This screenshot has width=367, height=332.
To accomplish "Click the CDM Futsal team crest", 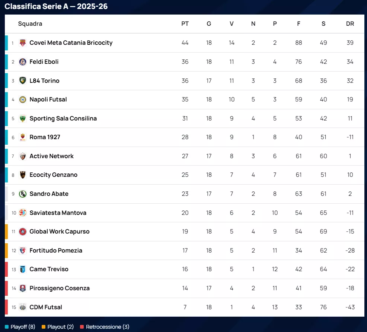I will [23, 307].
